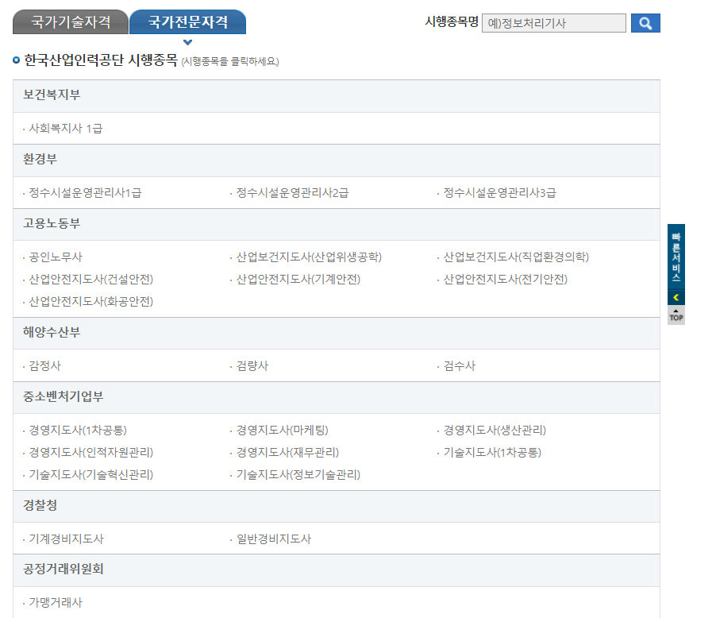
Task: Switch to 국가기술자격 tab
Action: tap(71, 22)
